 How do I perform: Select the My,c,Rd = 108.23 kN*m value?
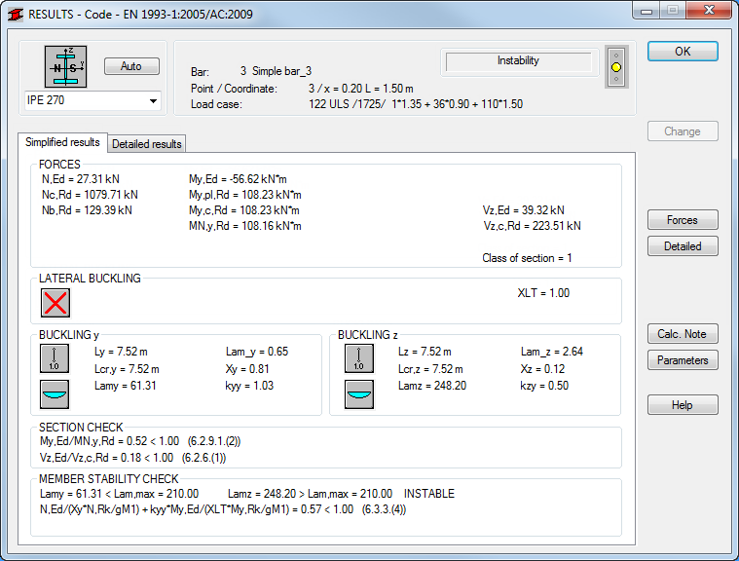pyautogui.click(x=244, y=210)
